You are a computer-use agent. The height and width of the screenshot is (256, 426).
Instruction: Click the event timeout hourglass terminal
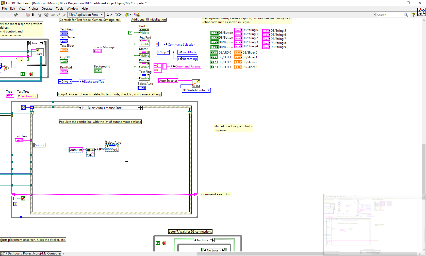pos(32,108)
